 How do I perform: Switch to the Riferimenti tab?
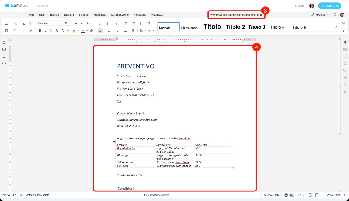click(x=100, y=15)
